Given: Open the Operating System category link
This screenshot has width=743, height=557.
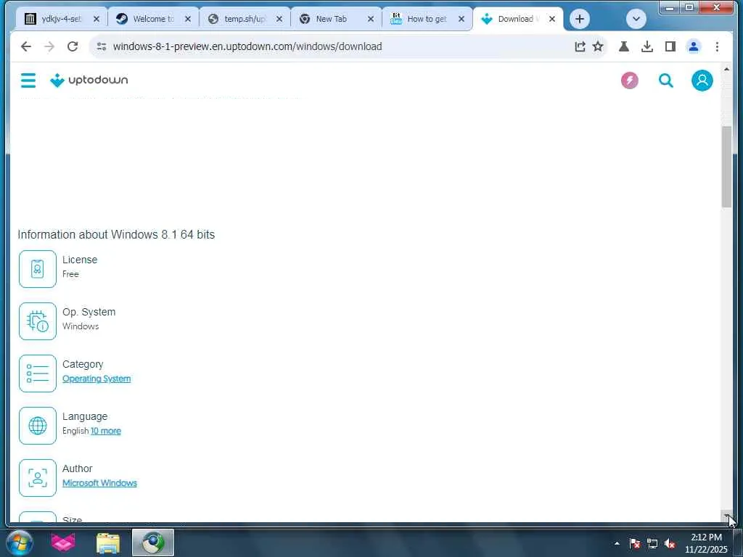Looking at the screenshot, I should coord(97,379).
